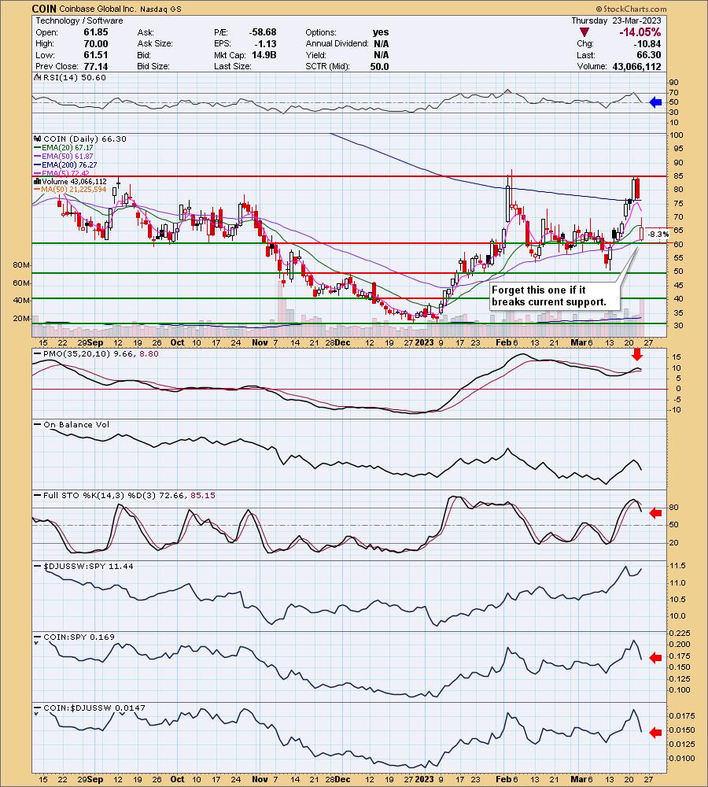The image size is (708, 787).
Task: Click the Chg value -10.84
Action: pos(647,43)
